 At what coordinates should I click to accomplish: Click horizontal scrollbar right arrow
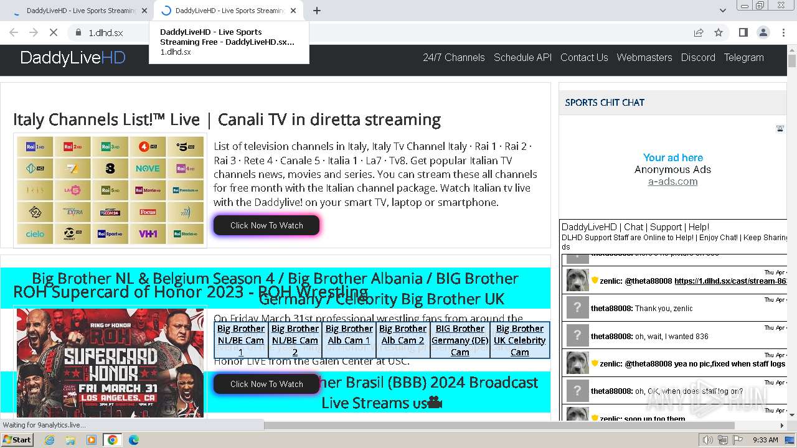pos(783,425)
